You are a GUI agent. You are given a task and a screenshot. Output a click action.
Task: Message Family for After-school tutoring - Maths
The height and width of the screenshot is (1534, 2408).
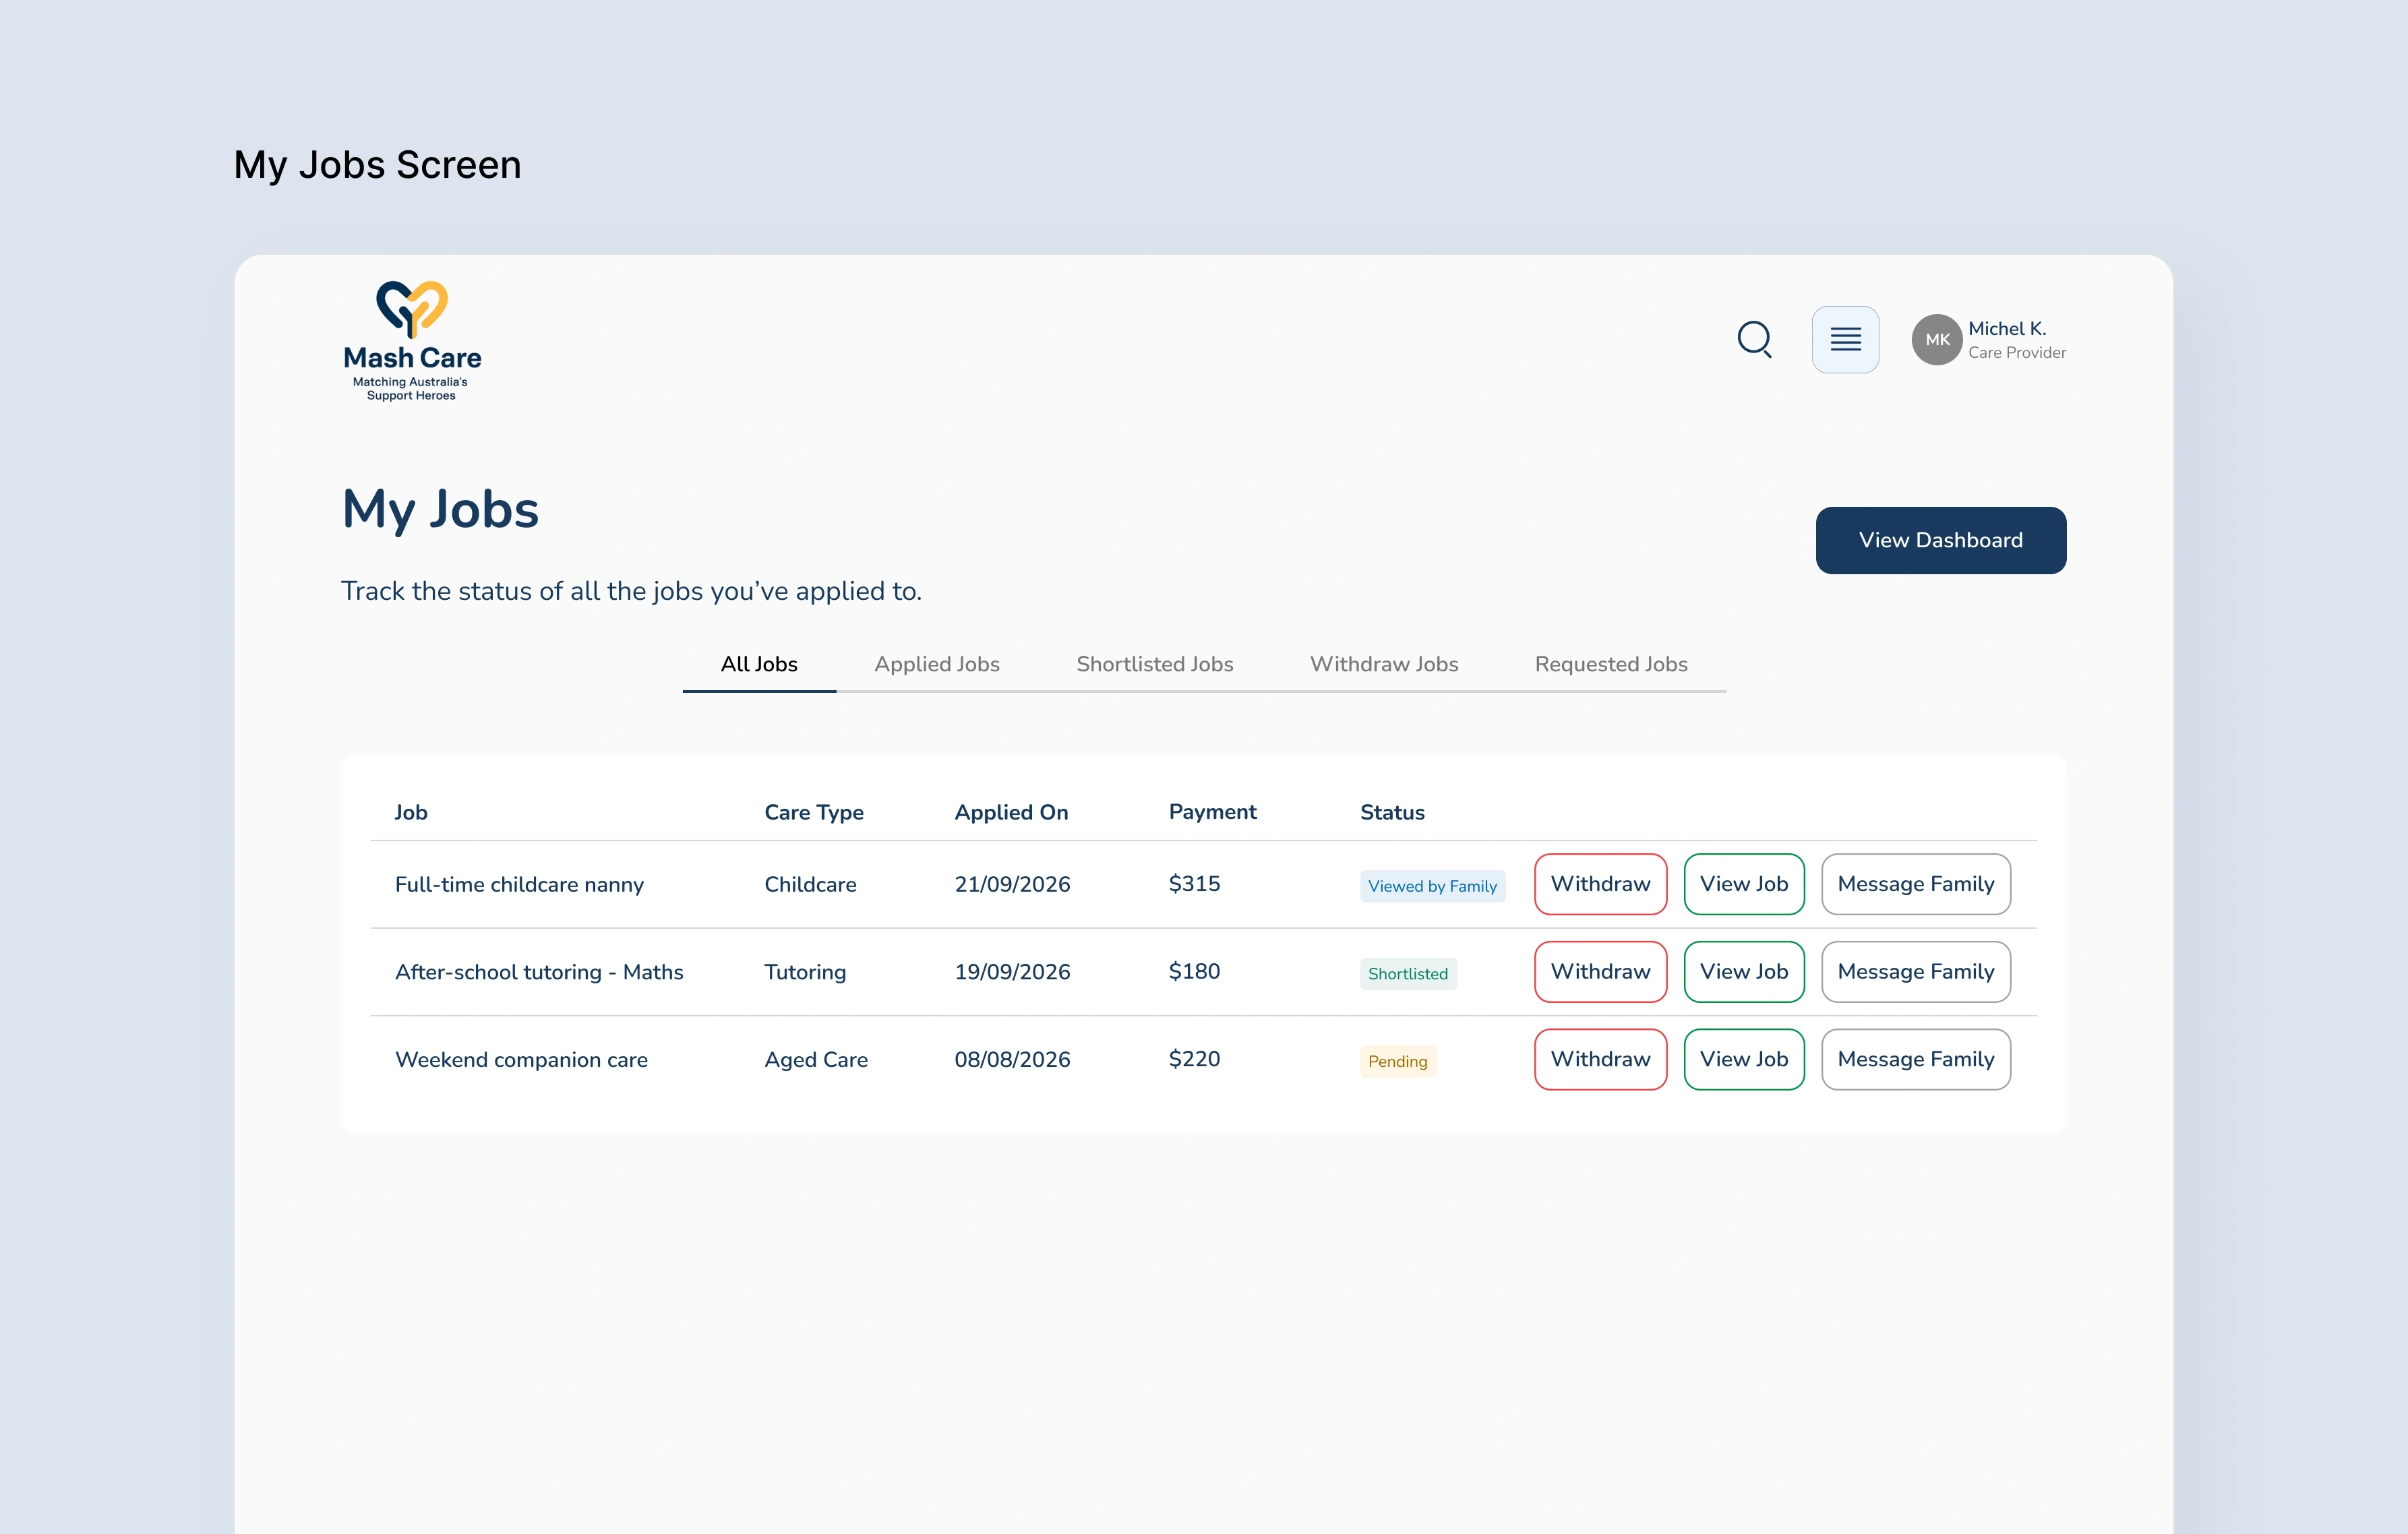tap(1916, 972)
